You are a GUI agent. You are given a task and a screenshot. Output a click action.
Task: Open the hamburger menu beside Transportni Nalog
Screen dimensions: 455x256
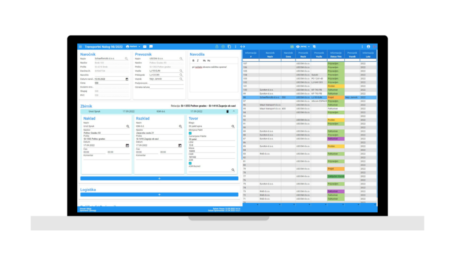pos(80,46)
